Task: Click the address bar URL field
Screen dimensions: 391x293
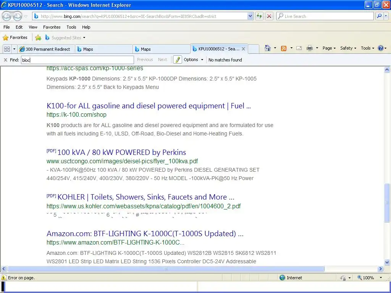Action: [140, 16]
